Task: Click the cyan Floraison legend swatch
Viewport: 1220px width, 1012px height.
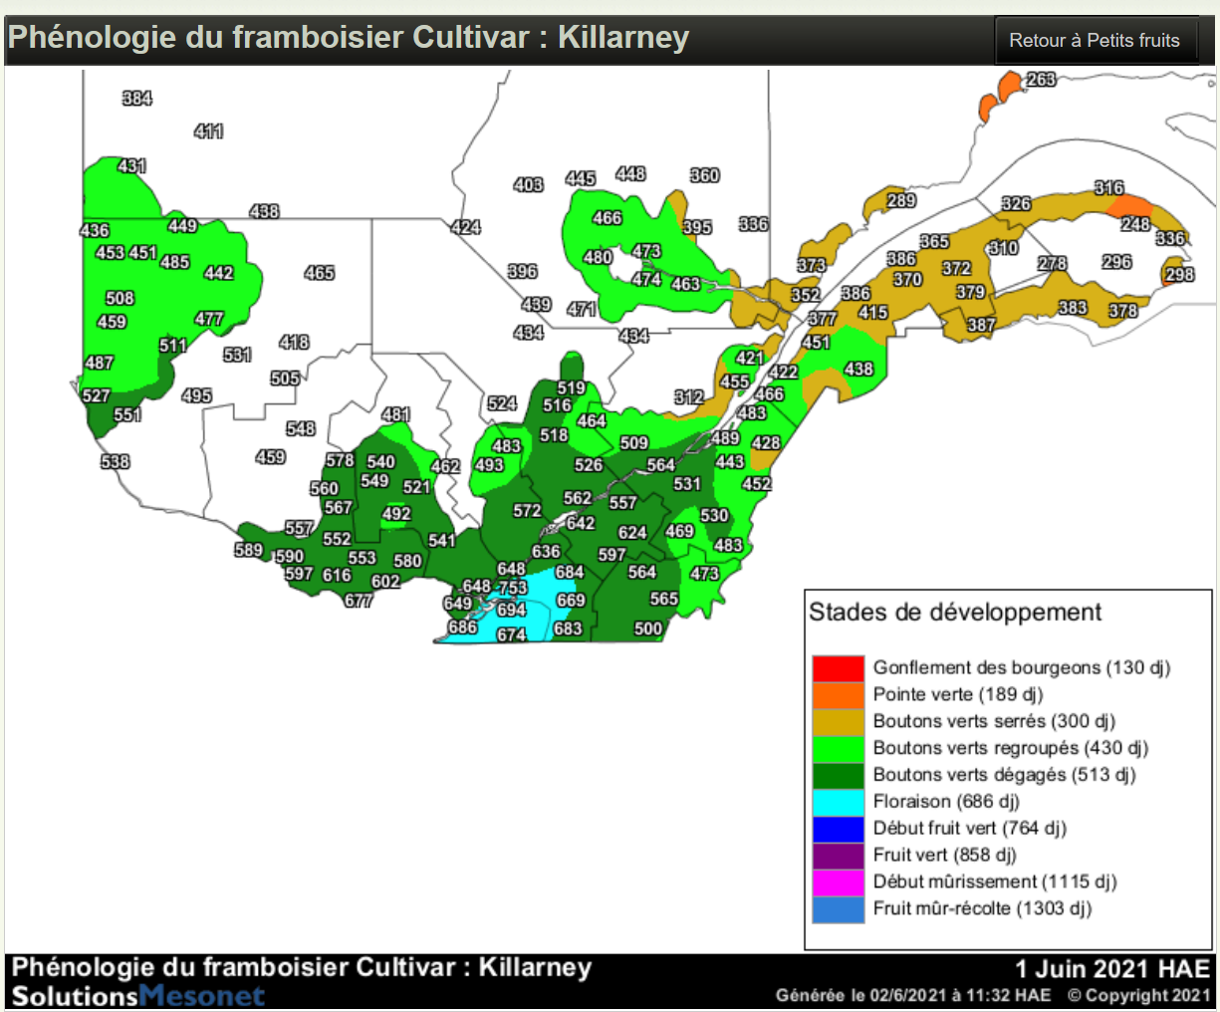Action: pos(838,802)
